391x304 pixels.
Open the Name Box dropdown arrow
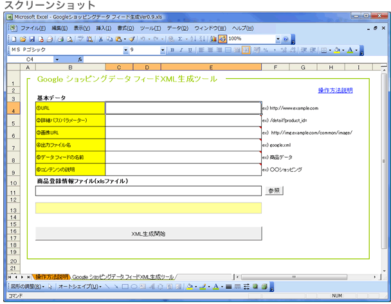click(x=57, y=60)
